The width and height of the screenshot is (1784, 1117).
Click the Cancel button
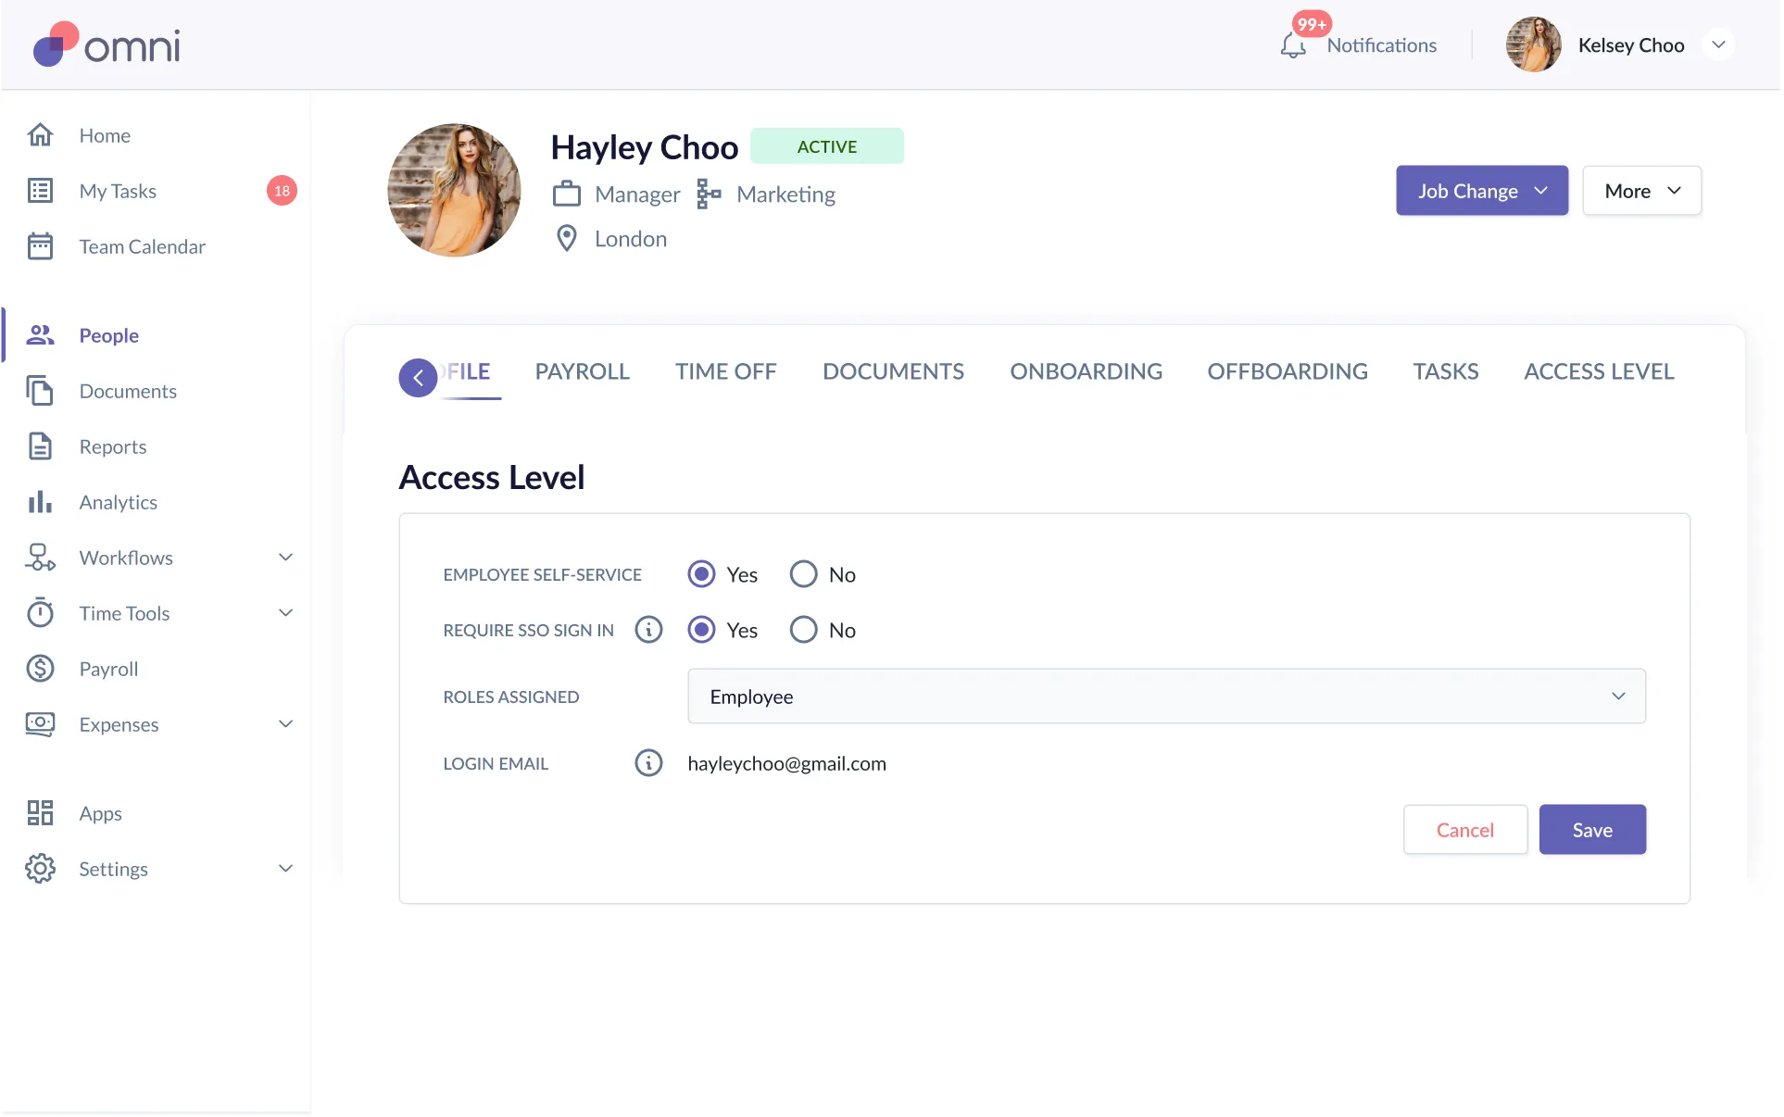click(1464, 830)
